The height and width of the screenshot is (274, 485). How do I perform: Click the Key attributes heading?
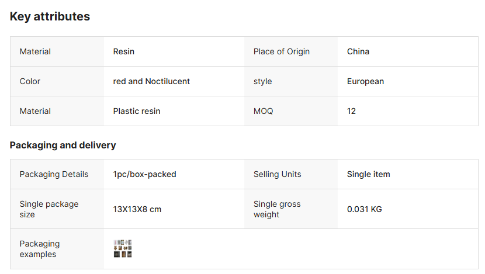(50, 16)
